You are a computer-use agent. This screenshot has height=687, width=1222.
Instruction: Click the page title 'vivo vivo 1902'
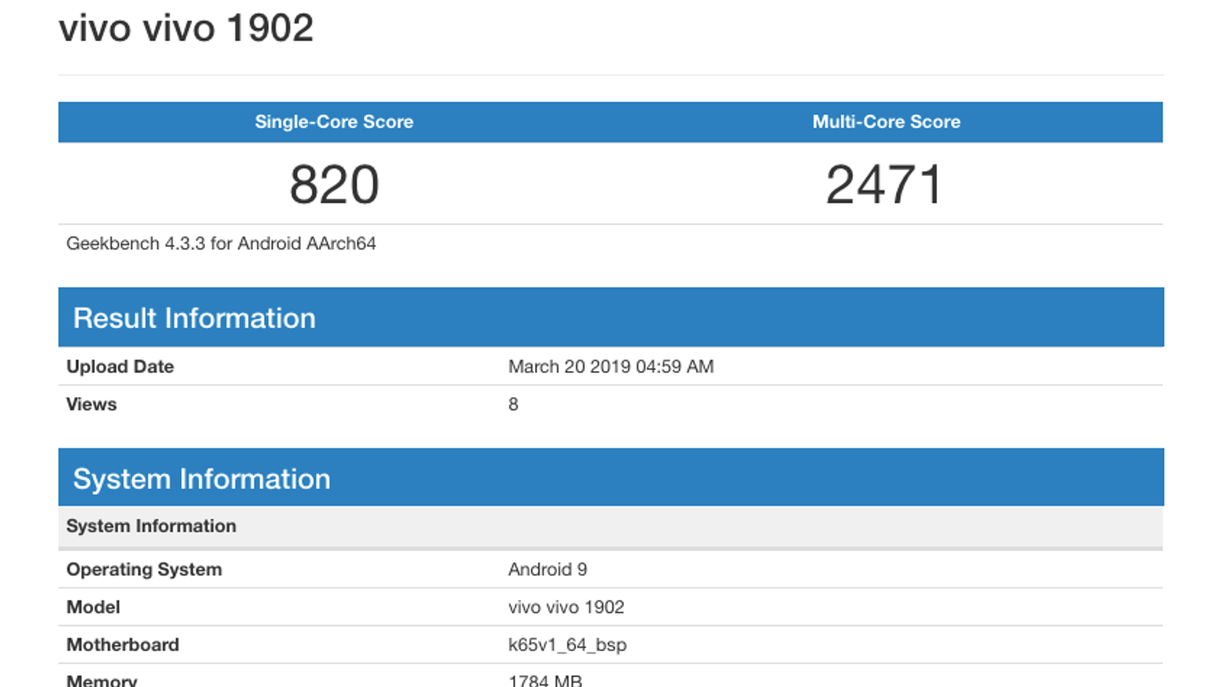point(186,29)
